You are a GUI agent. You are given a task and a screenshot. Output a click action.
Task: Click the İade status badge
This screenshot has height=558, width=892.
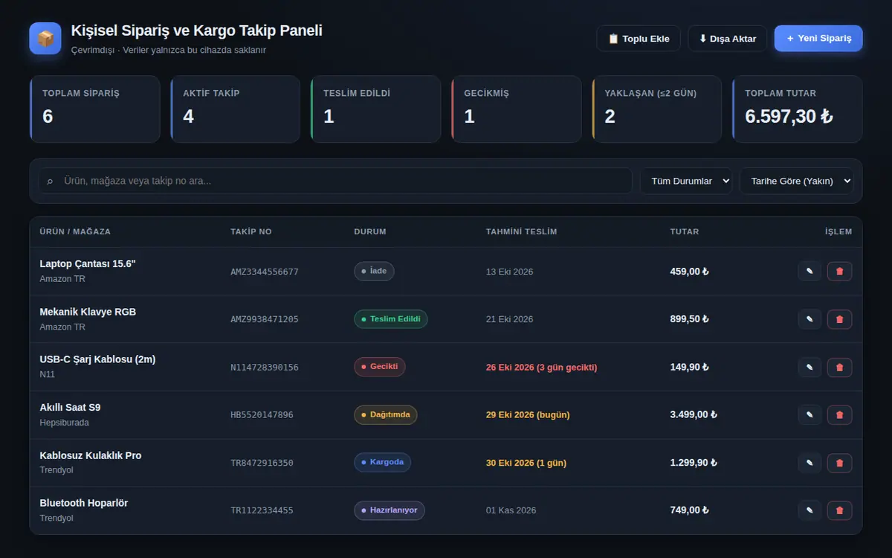[x=374, y=272]
